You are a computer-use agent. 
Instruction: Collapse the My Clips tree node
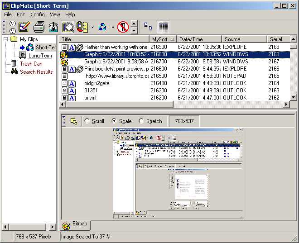(6, 39)
